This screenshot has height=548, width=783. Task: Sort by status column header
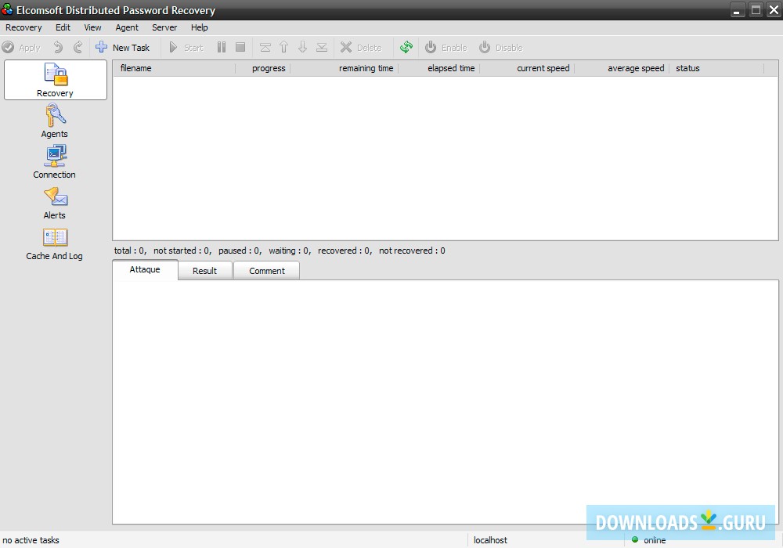[716, 68]
